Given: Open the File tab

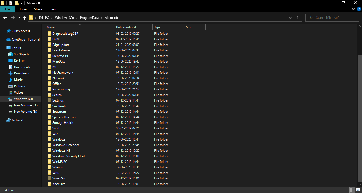Looking at the screenshot, I should click(x=7, y=9).
